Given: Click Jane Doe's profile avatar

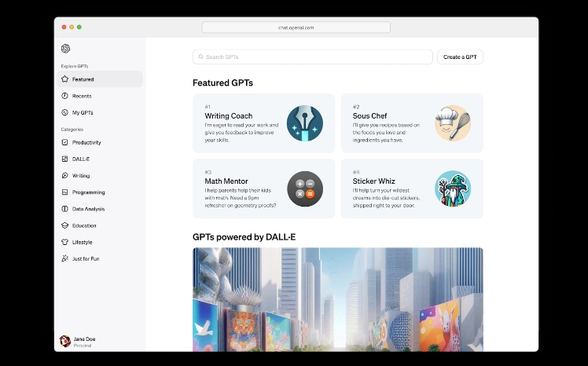Looking at the screenshot, I should coord(65,342).
